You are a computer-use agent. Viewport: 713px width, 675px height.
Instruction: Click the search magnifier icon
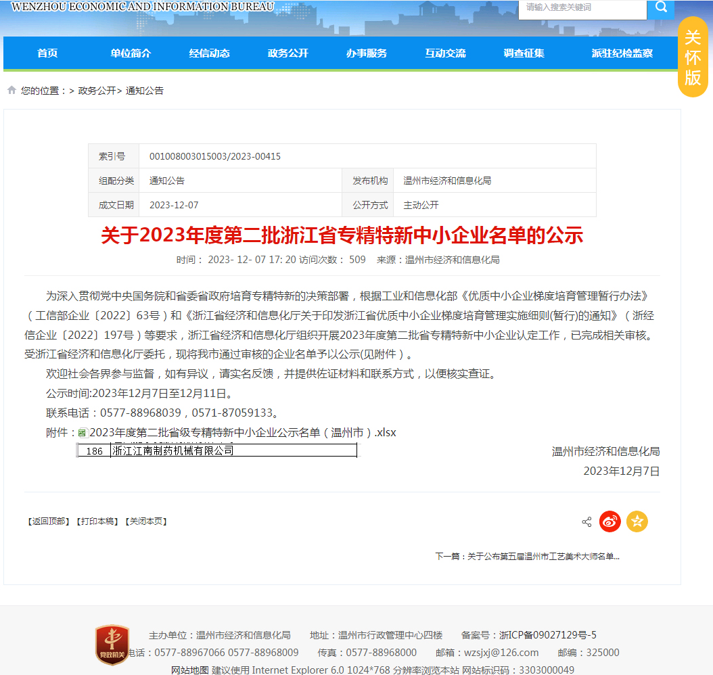click(x=661, y=8)
